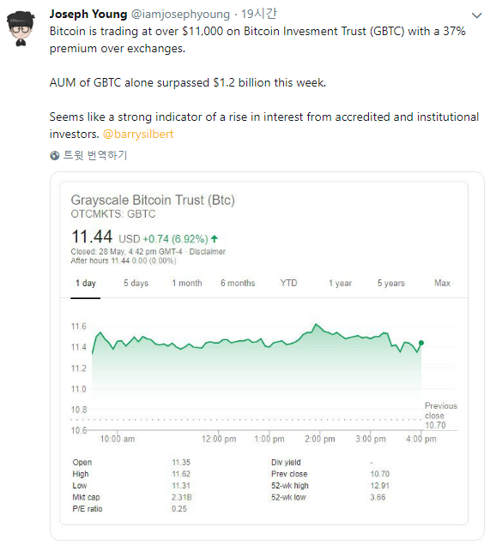Select the 5 years range tab

391,284
